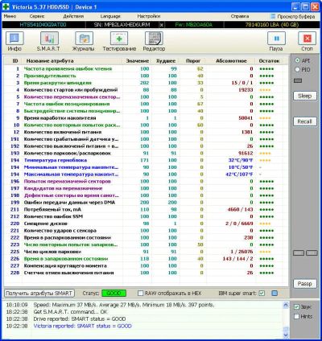322x341 pixels.
Task: Open the S.M.A.R.T. attributes view
Action: [49, 42]
